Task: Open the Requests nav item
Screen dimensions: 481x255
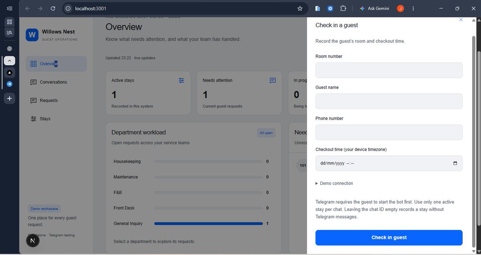Action: [x=56, y=100]
